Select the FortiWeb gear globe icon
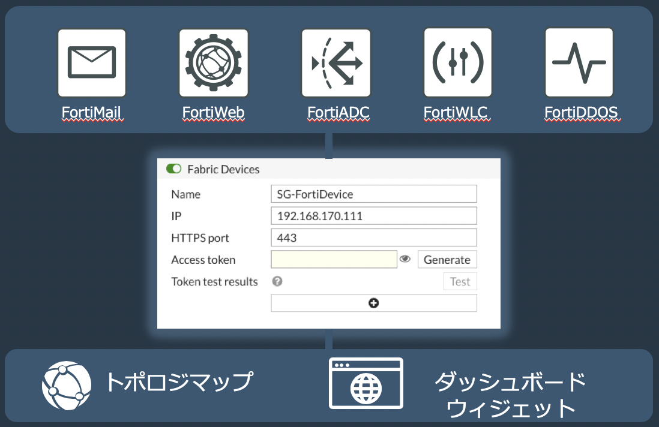Viewport: 659px width, 427px height. pyautogui.click(x=214, y=62)
